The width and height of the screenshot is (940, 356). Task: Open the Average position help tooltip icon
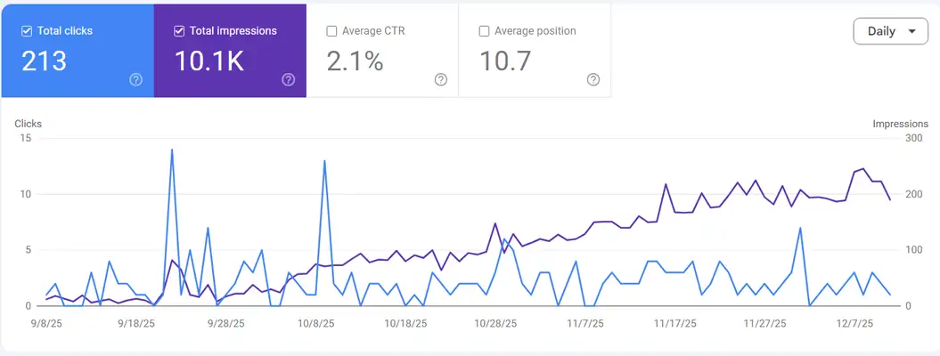click(593, 79)
